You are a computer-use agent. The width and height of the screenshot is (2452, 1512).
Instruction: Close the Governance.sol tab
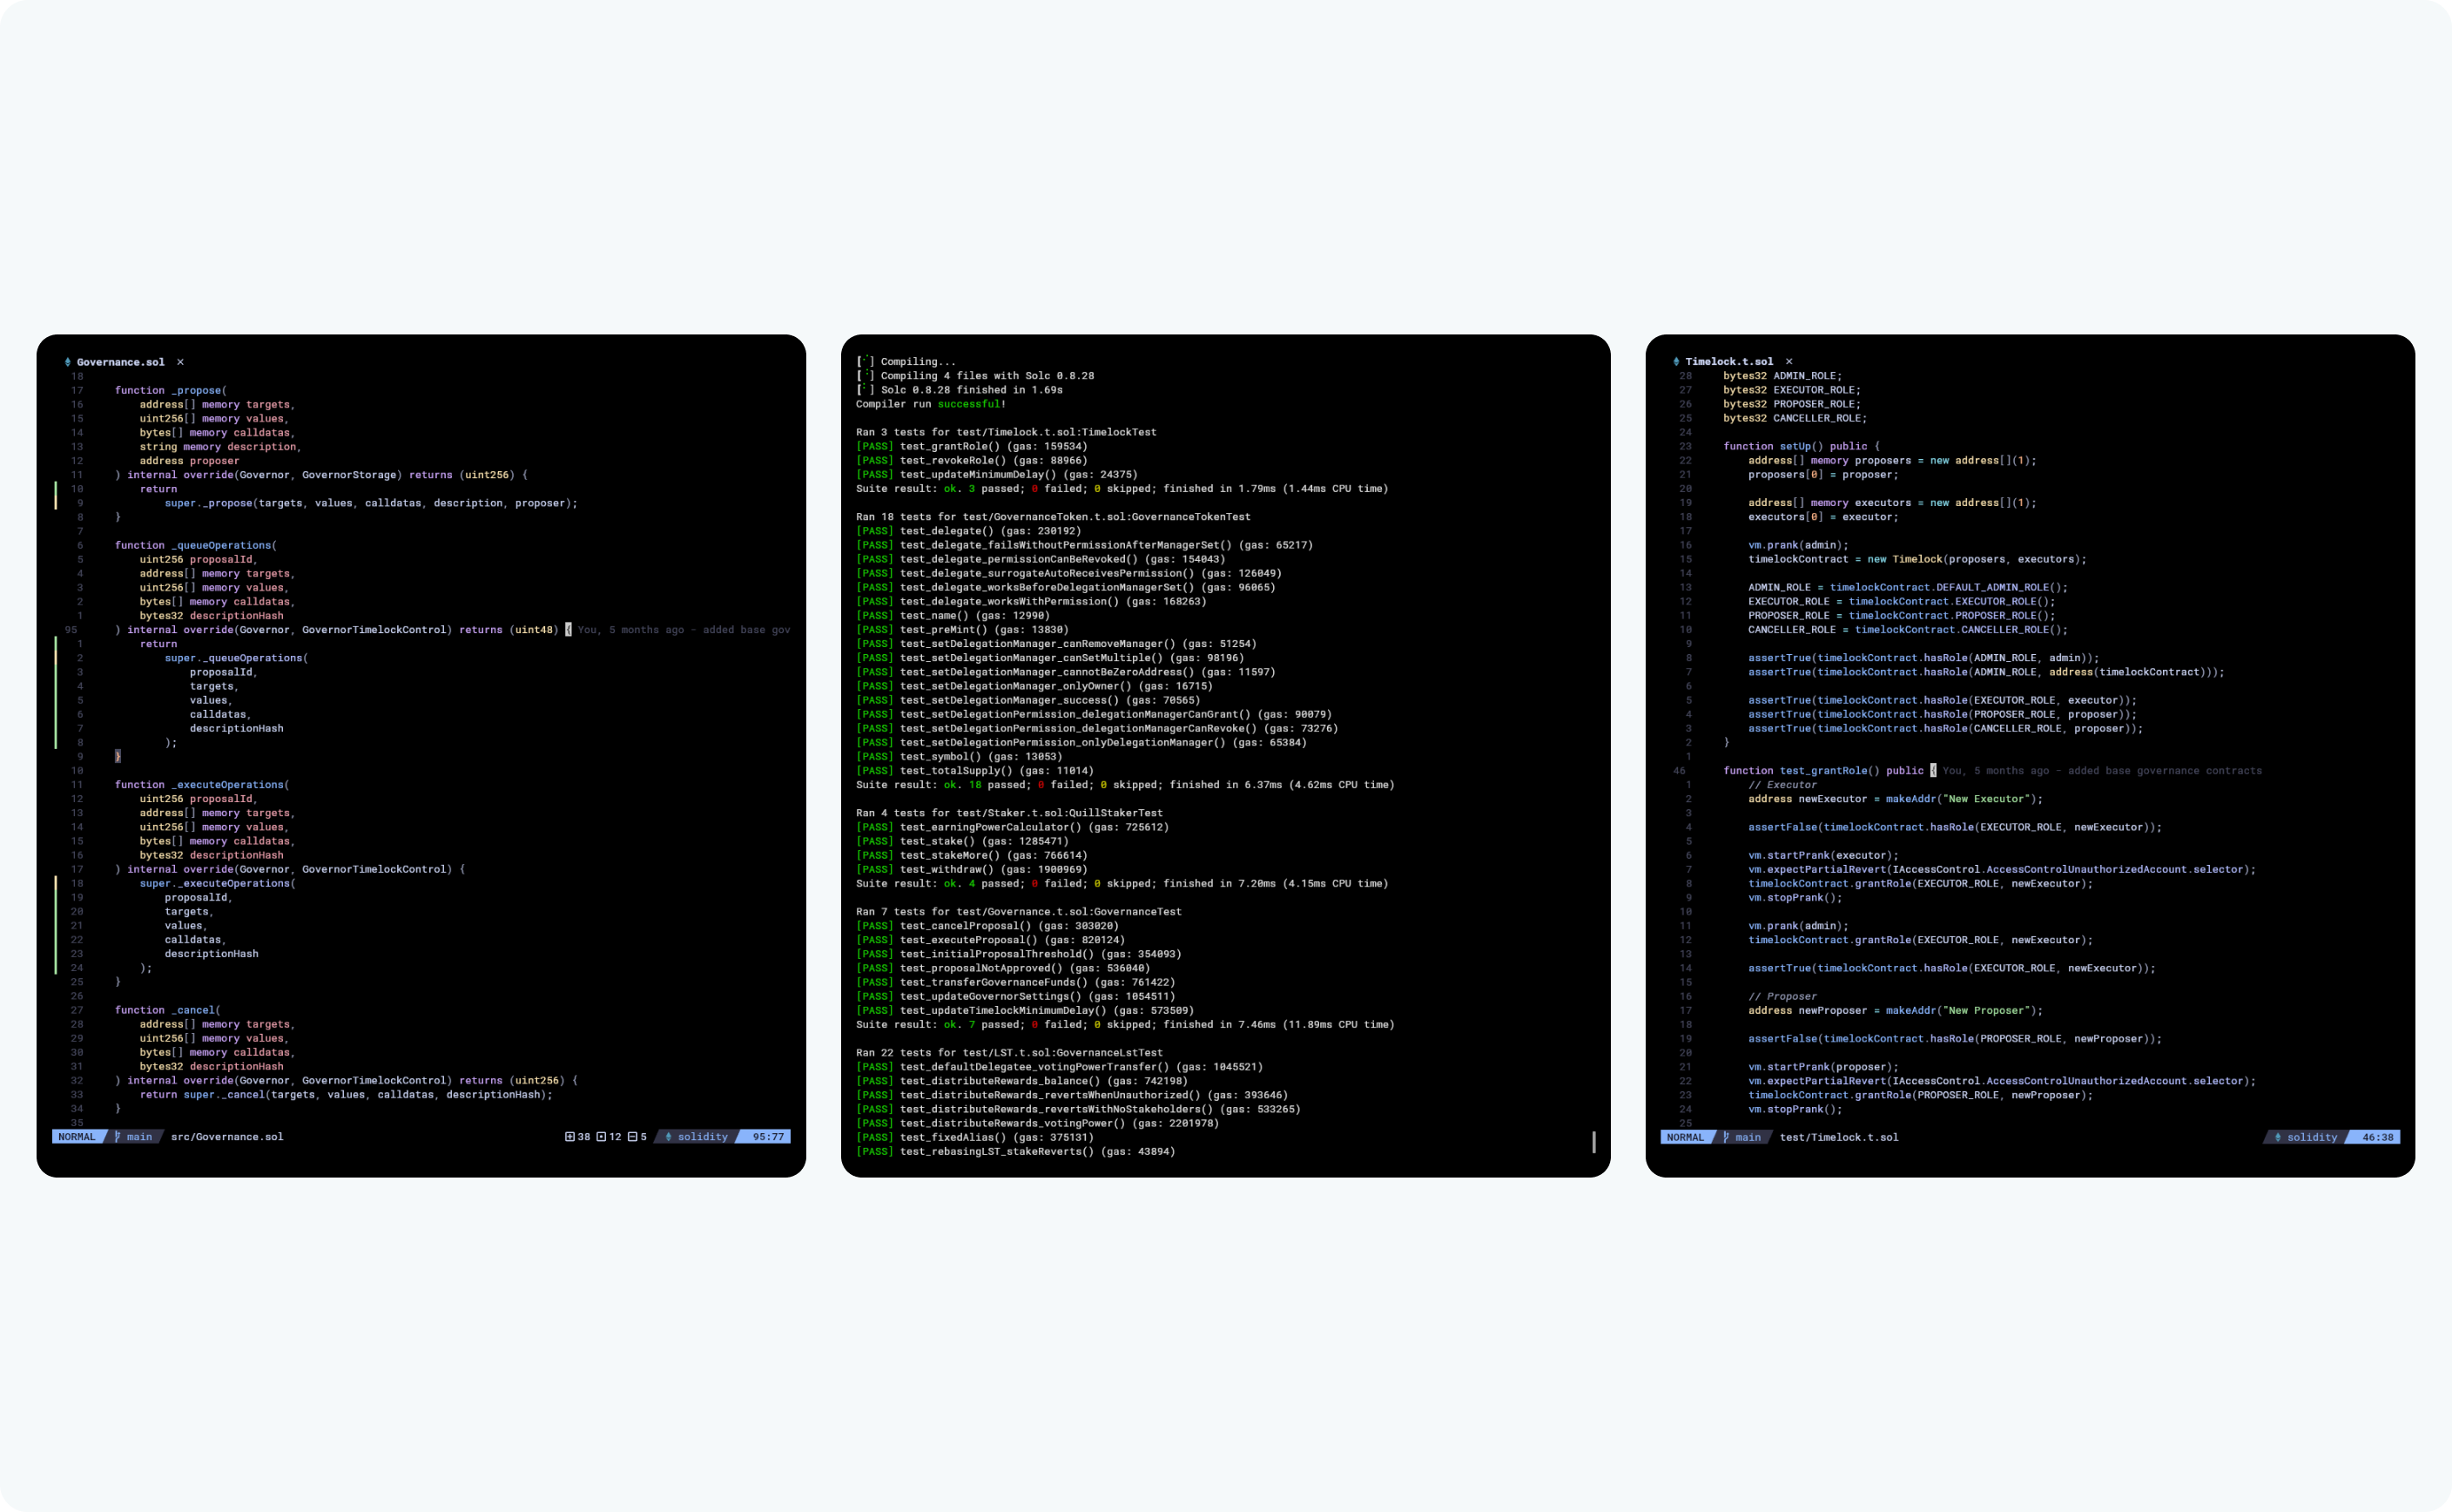[x=180, y=362]
